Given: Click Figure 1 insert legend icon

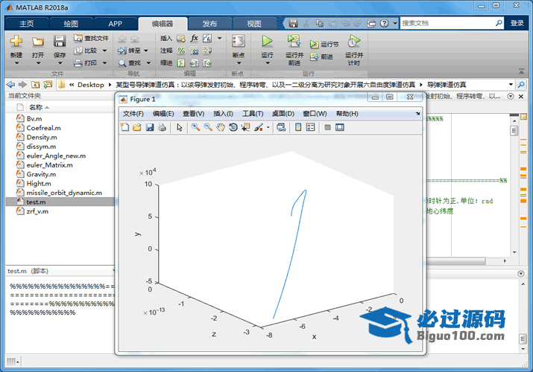Looking at the screenshot, I should pyautogui.click(x=311, y=127).
